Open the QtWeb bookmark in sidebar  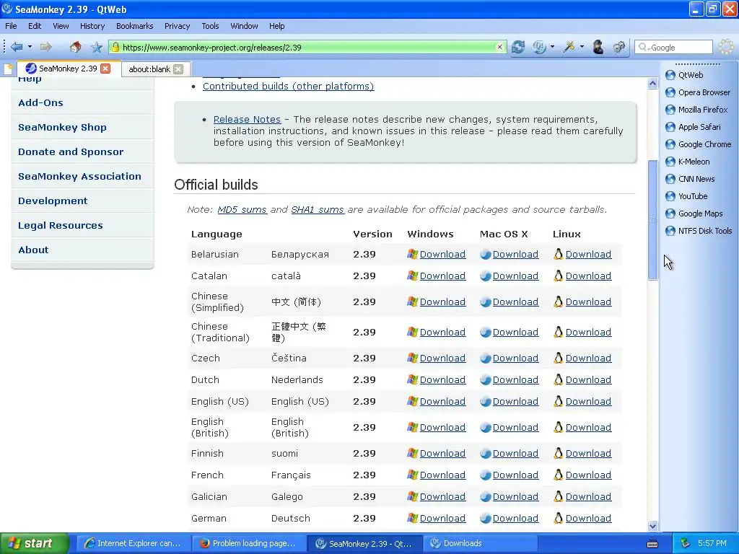[684, 75]
